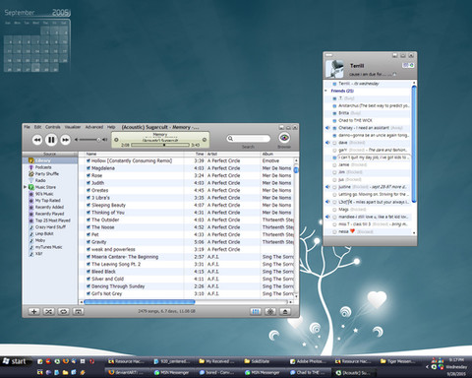Eject disc using the eject button

tap(285, 311)
